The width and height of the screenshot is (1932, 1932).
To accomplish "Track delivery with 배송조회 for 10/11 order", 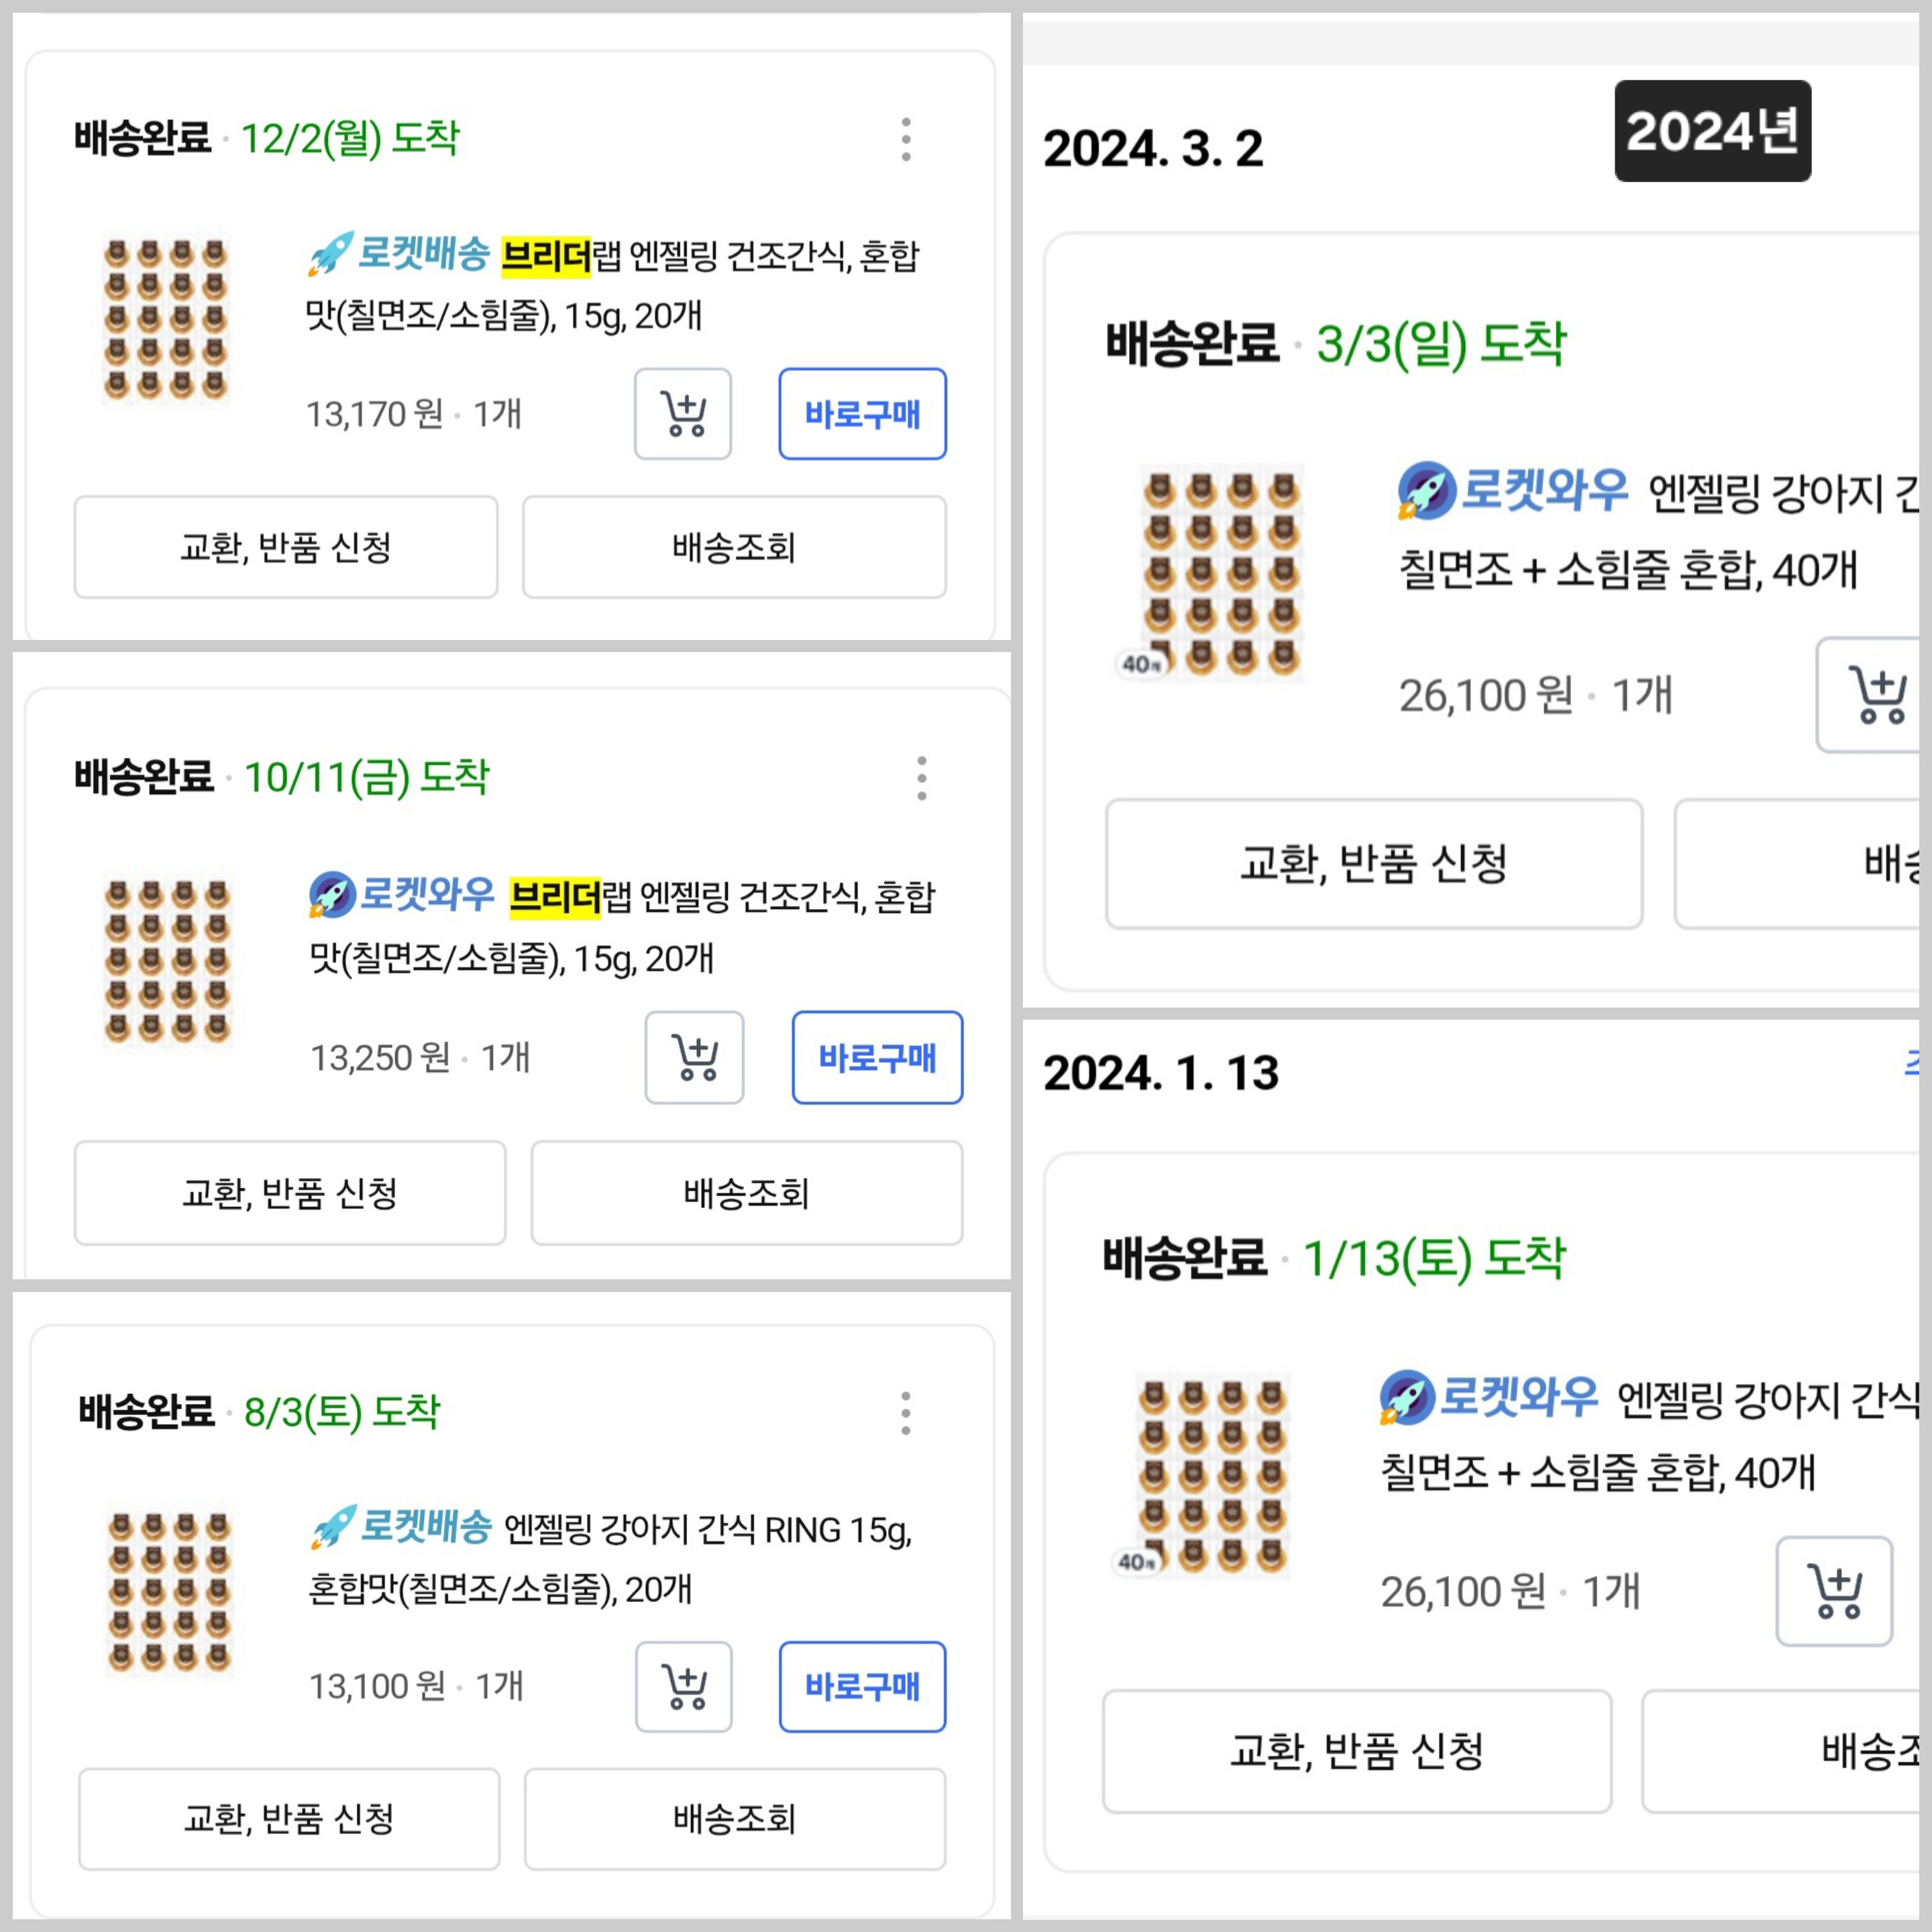I will tap(746, 1193).
